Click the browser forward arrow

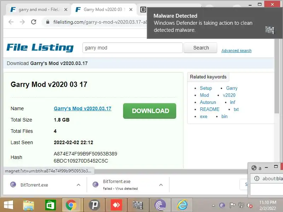(22, 22)
